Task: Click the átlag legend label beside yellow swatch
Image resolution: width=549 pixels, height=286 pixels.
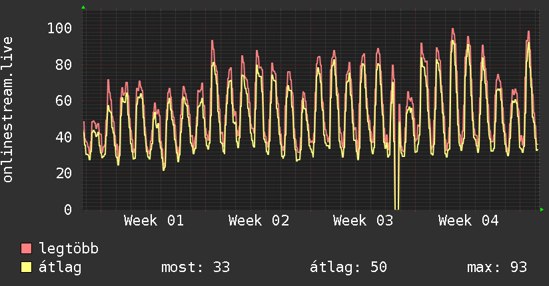Action: (60, 267)
